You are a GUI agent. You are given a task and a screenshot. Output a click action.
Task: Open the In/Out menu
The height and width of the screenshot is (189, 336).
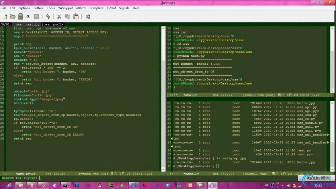pyautogui.click(x=111, y=8)
